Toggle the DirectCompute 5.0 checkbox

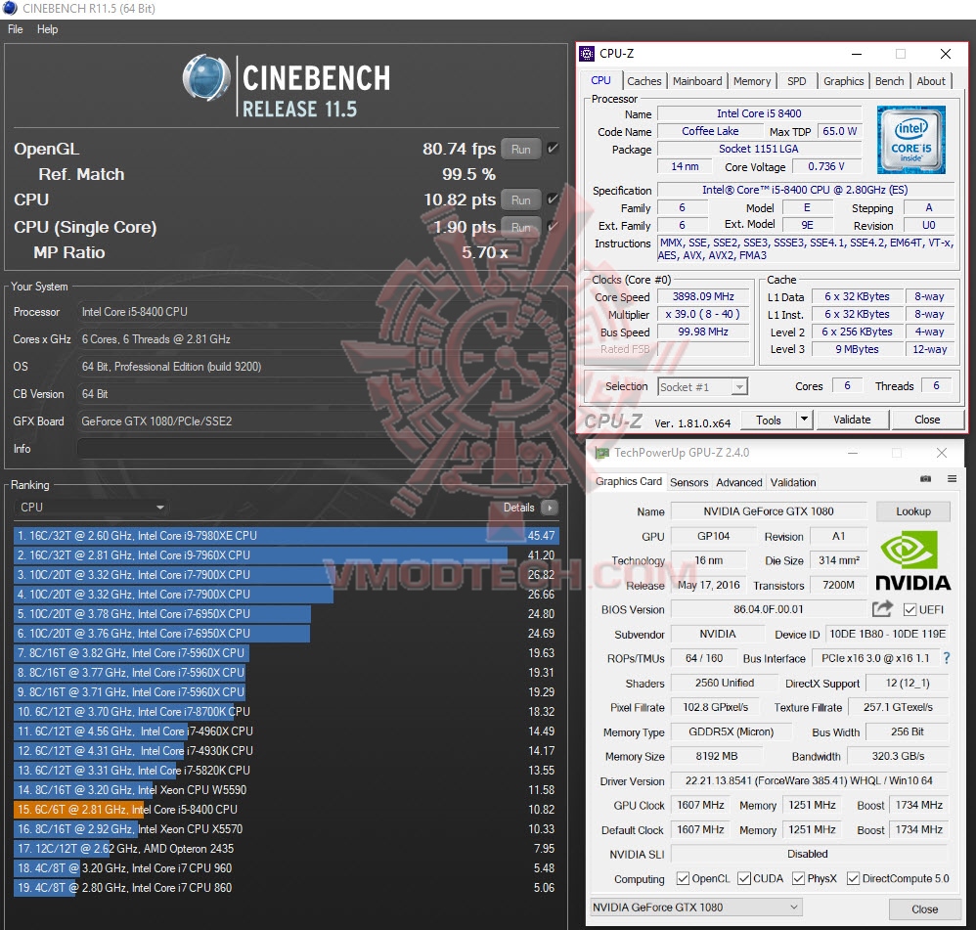click(853, 878)
